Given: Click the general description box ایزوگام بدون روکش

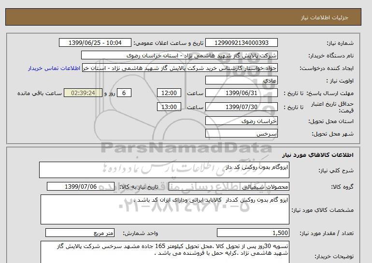Looking at the screenshot, I should tap(164, 171).
